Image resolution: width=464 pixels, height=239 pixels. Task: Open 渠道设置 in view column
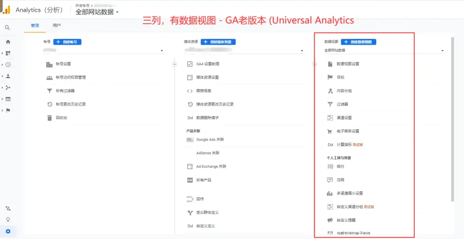click(x=344, y=118)
